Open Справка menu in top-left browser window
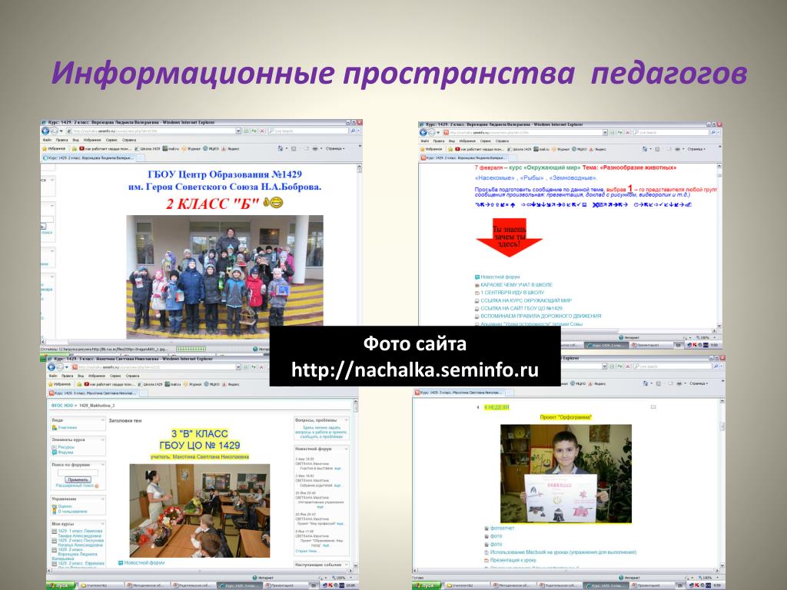This screenshot has height=590, width=787. 129,140
